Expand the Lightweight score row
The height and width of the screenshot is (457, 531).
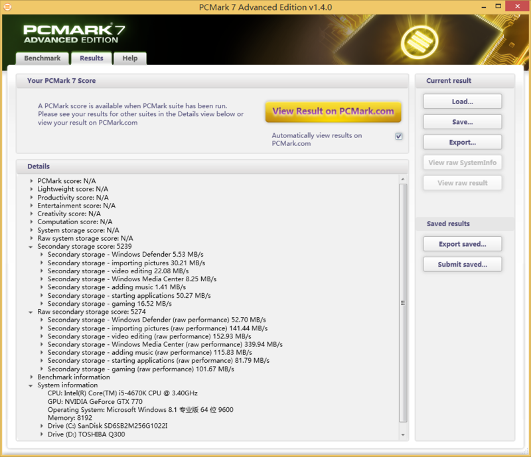pyautogui.click(x=31, y=189)
